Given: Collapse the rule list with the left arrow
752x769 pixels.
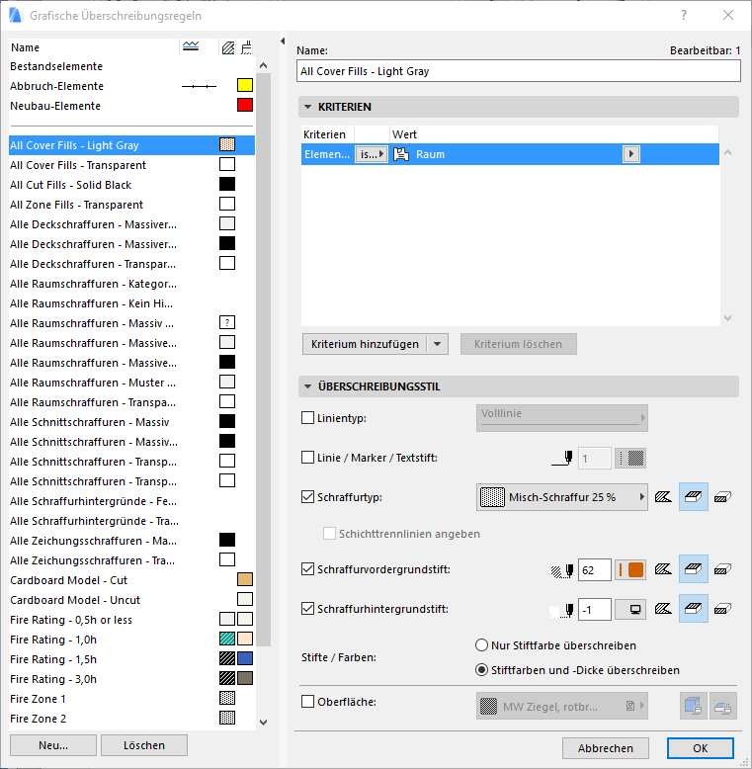Looking at the screenshot, I should click(283, 42).
